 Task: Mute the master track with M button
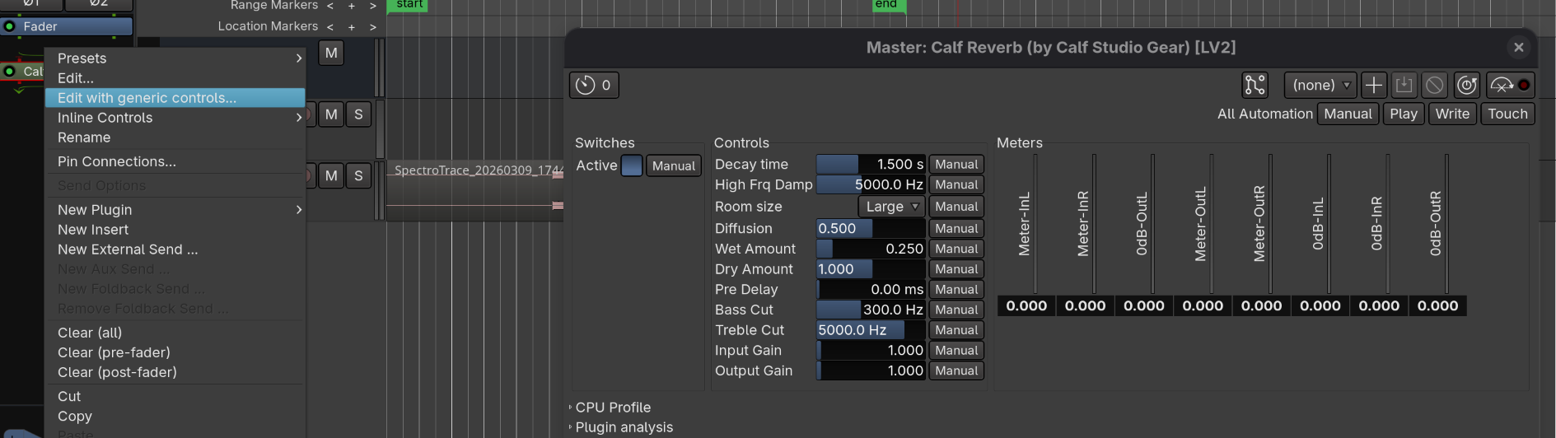click(x=331, y=54)
